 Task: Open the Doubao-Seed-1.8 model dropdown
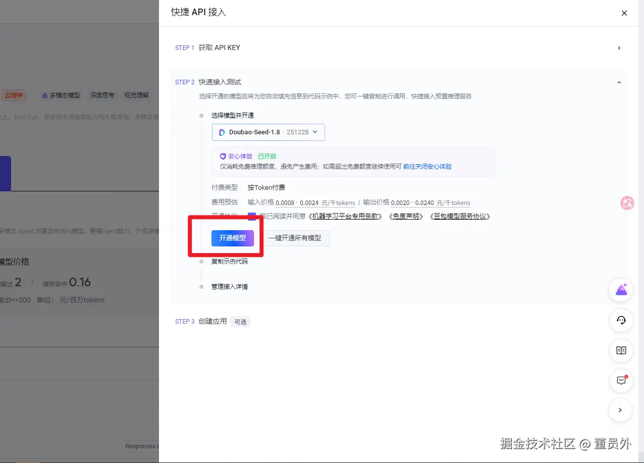click(269, 132)
